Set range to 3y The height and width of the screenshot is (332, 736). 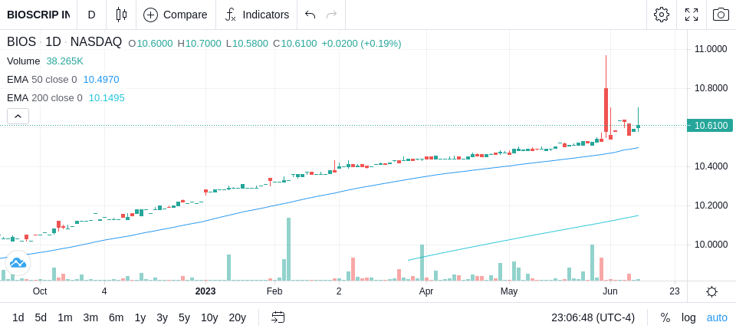coord(162,317)
